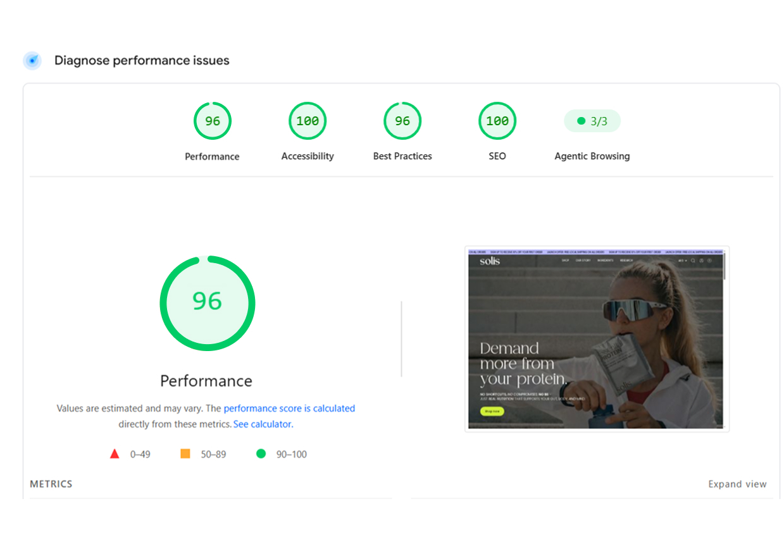
Task: Click the large Performance title below gauge
Action: click(x=206, y=381)
